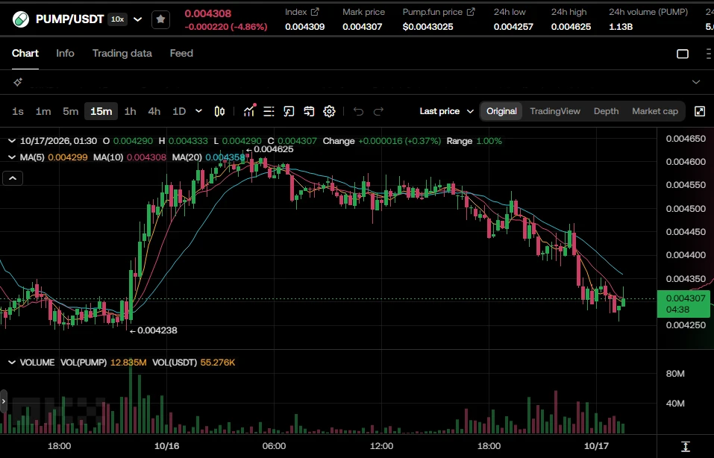Expand more timeframes dropdown after 1D

pos(198,111)
